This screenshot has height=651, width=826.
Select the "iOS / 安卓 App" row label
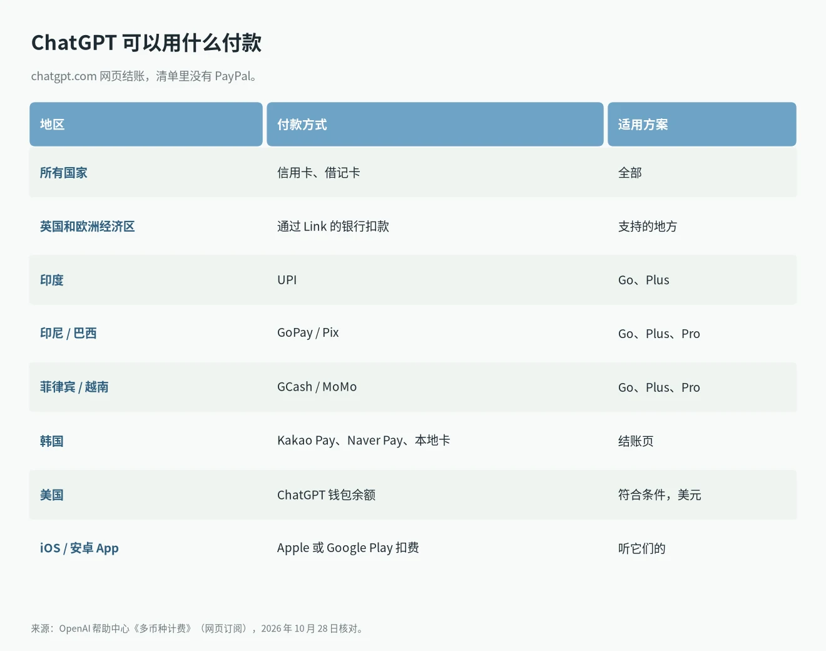(79, 548)
